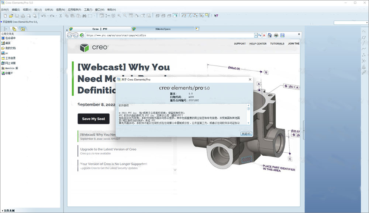Screen dimensions: 369x213
Task: Open the Favorites navigator tab
Action: 23,29
